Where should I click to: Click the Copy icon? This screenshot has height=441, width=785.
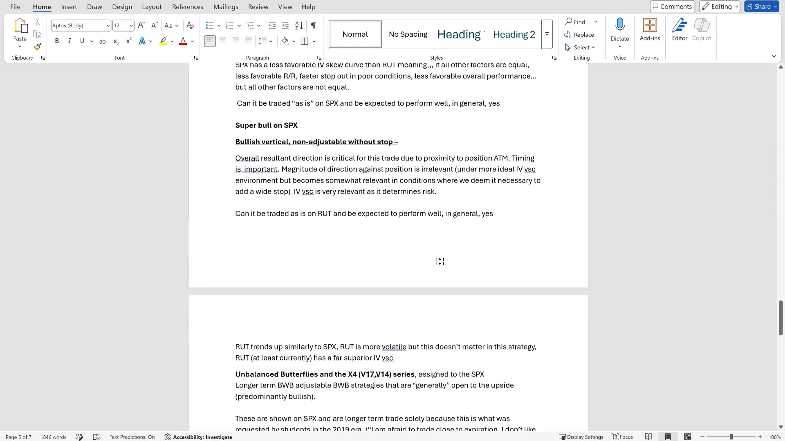click(x=37, y=34)
